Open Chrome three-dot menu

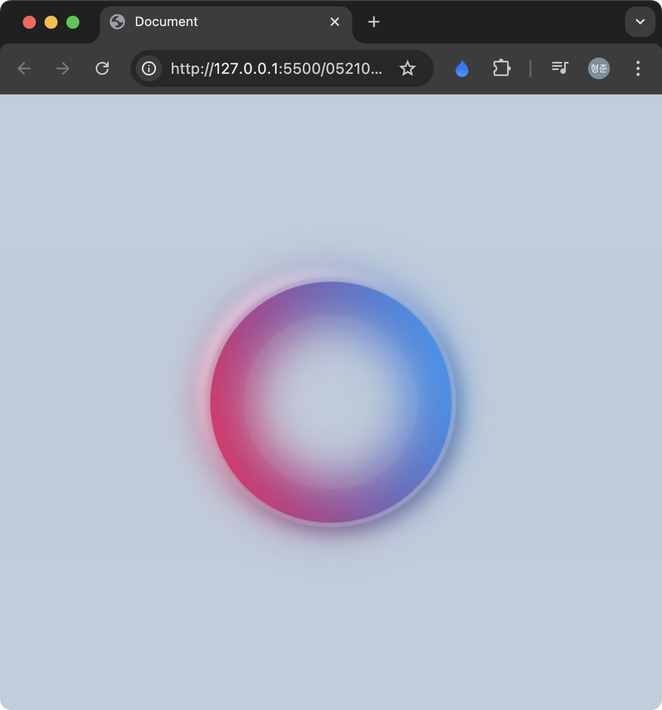(638, 68)
